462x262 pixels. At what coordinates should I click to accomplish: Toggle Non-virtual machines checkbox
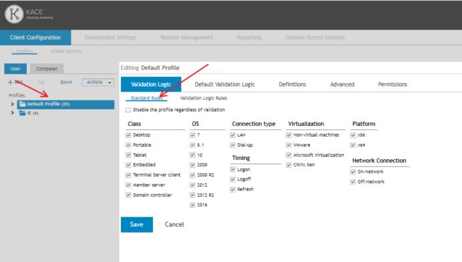[289, 135]
